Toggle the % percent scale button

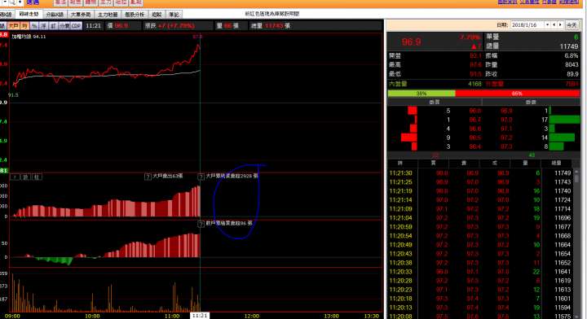34,26
